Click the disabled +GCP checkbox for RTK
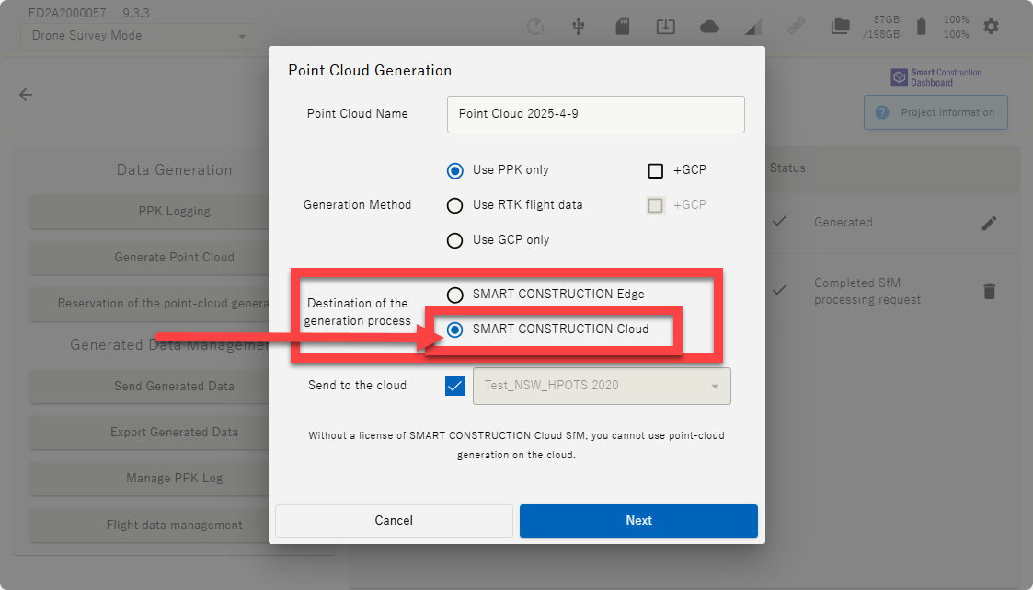The height and width of the screenshot is (590, 1033). coord(656,205)
